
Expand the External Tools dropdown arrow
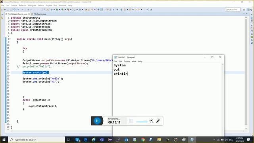tap(71, 10)
